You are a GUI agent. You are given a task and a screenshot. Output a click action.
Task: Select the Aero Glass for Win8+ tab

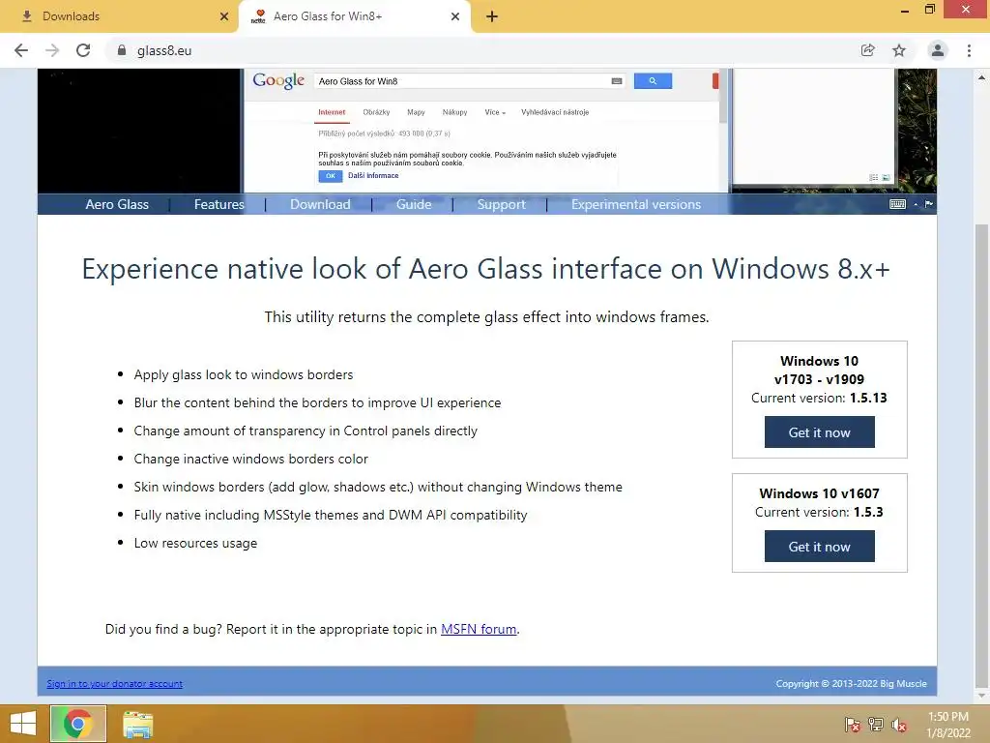(x=355, y=16)
